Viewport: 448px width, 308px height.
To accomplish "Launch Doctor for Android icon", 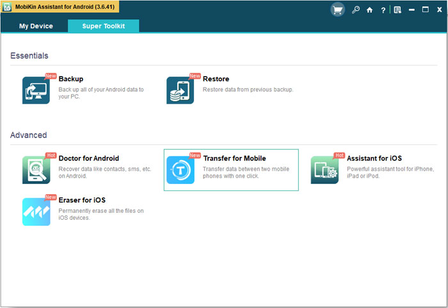I will [36, 170].
